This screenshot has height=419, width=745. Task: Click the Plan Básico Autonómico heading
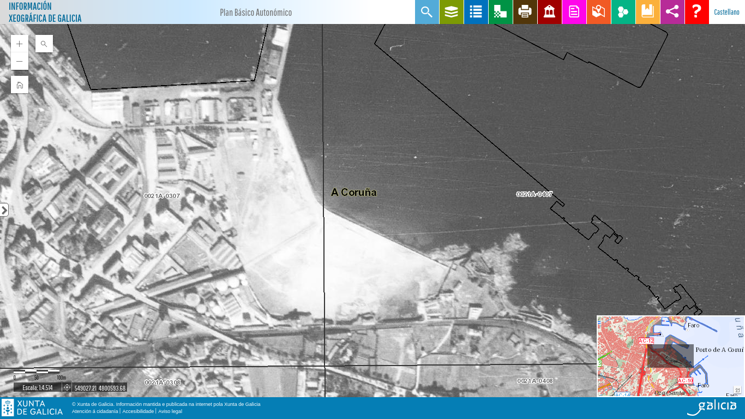[x=256, y=13]
